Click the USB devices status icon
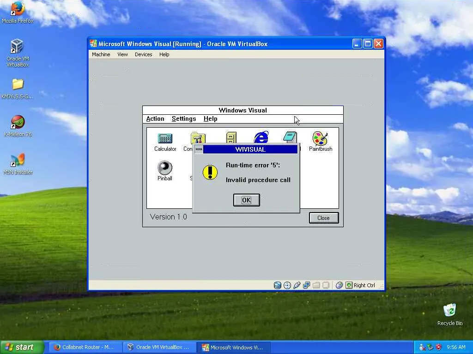 (x=297, y=285)
